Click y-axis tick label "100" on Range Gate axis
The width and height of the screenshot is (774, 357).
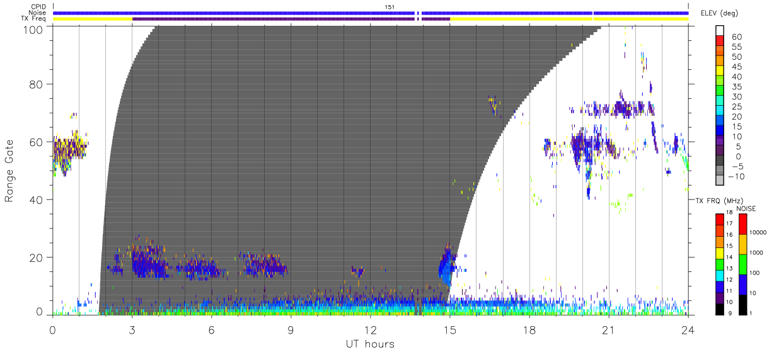(33, 29)
